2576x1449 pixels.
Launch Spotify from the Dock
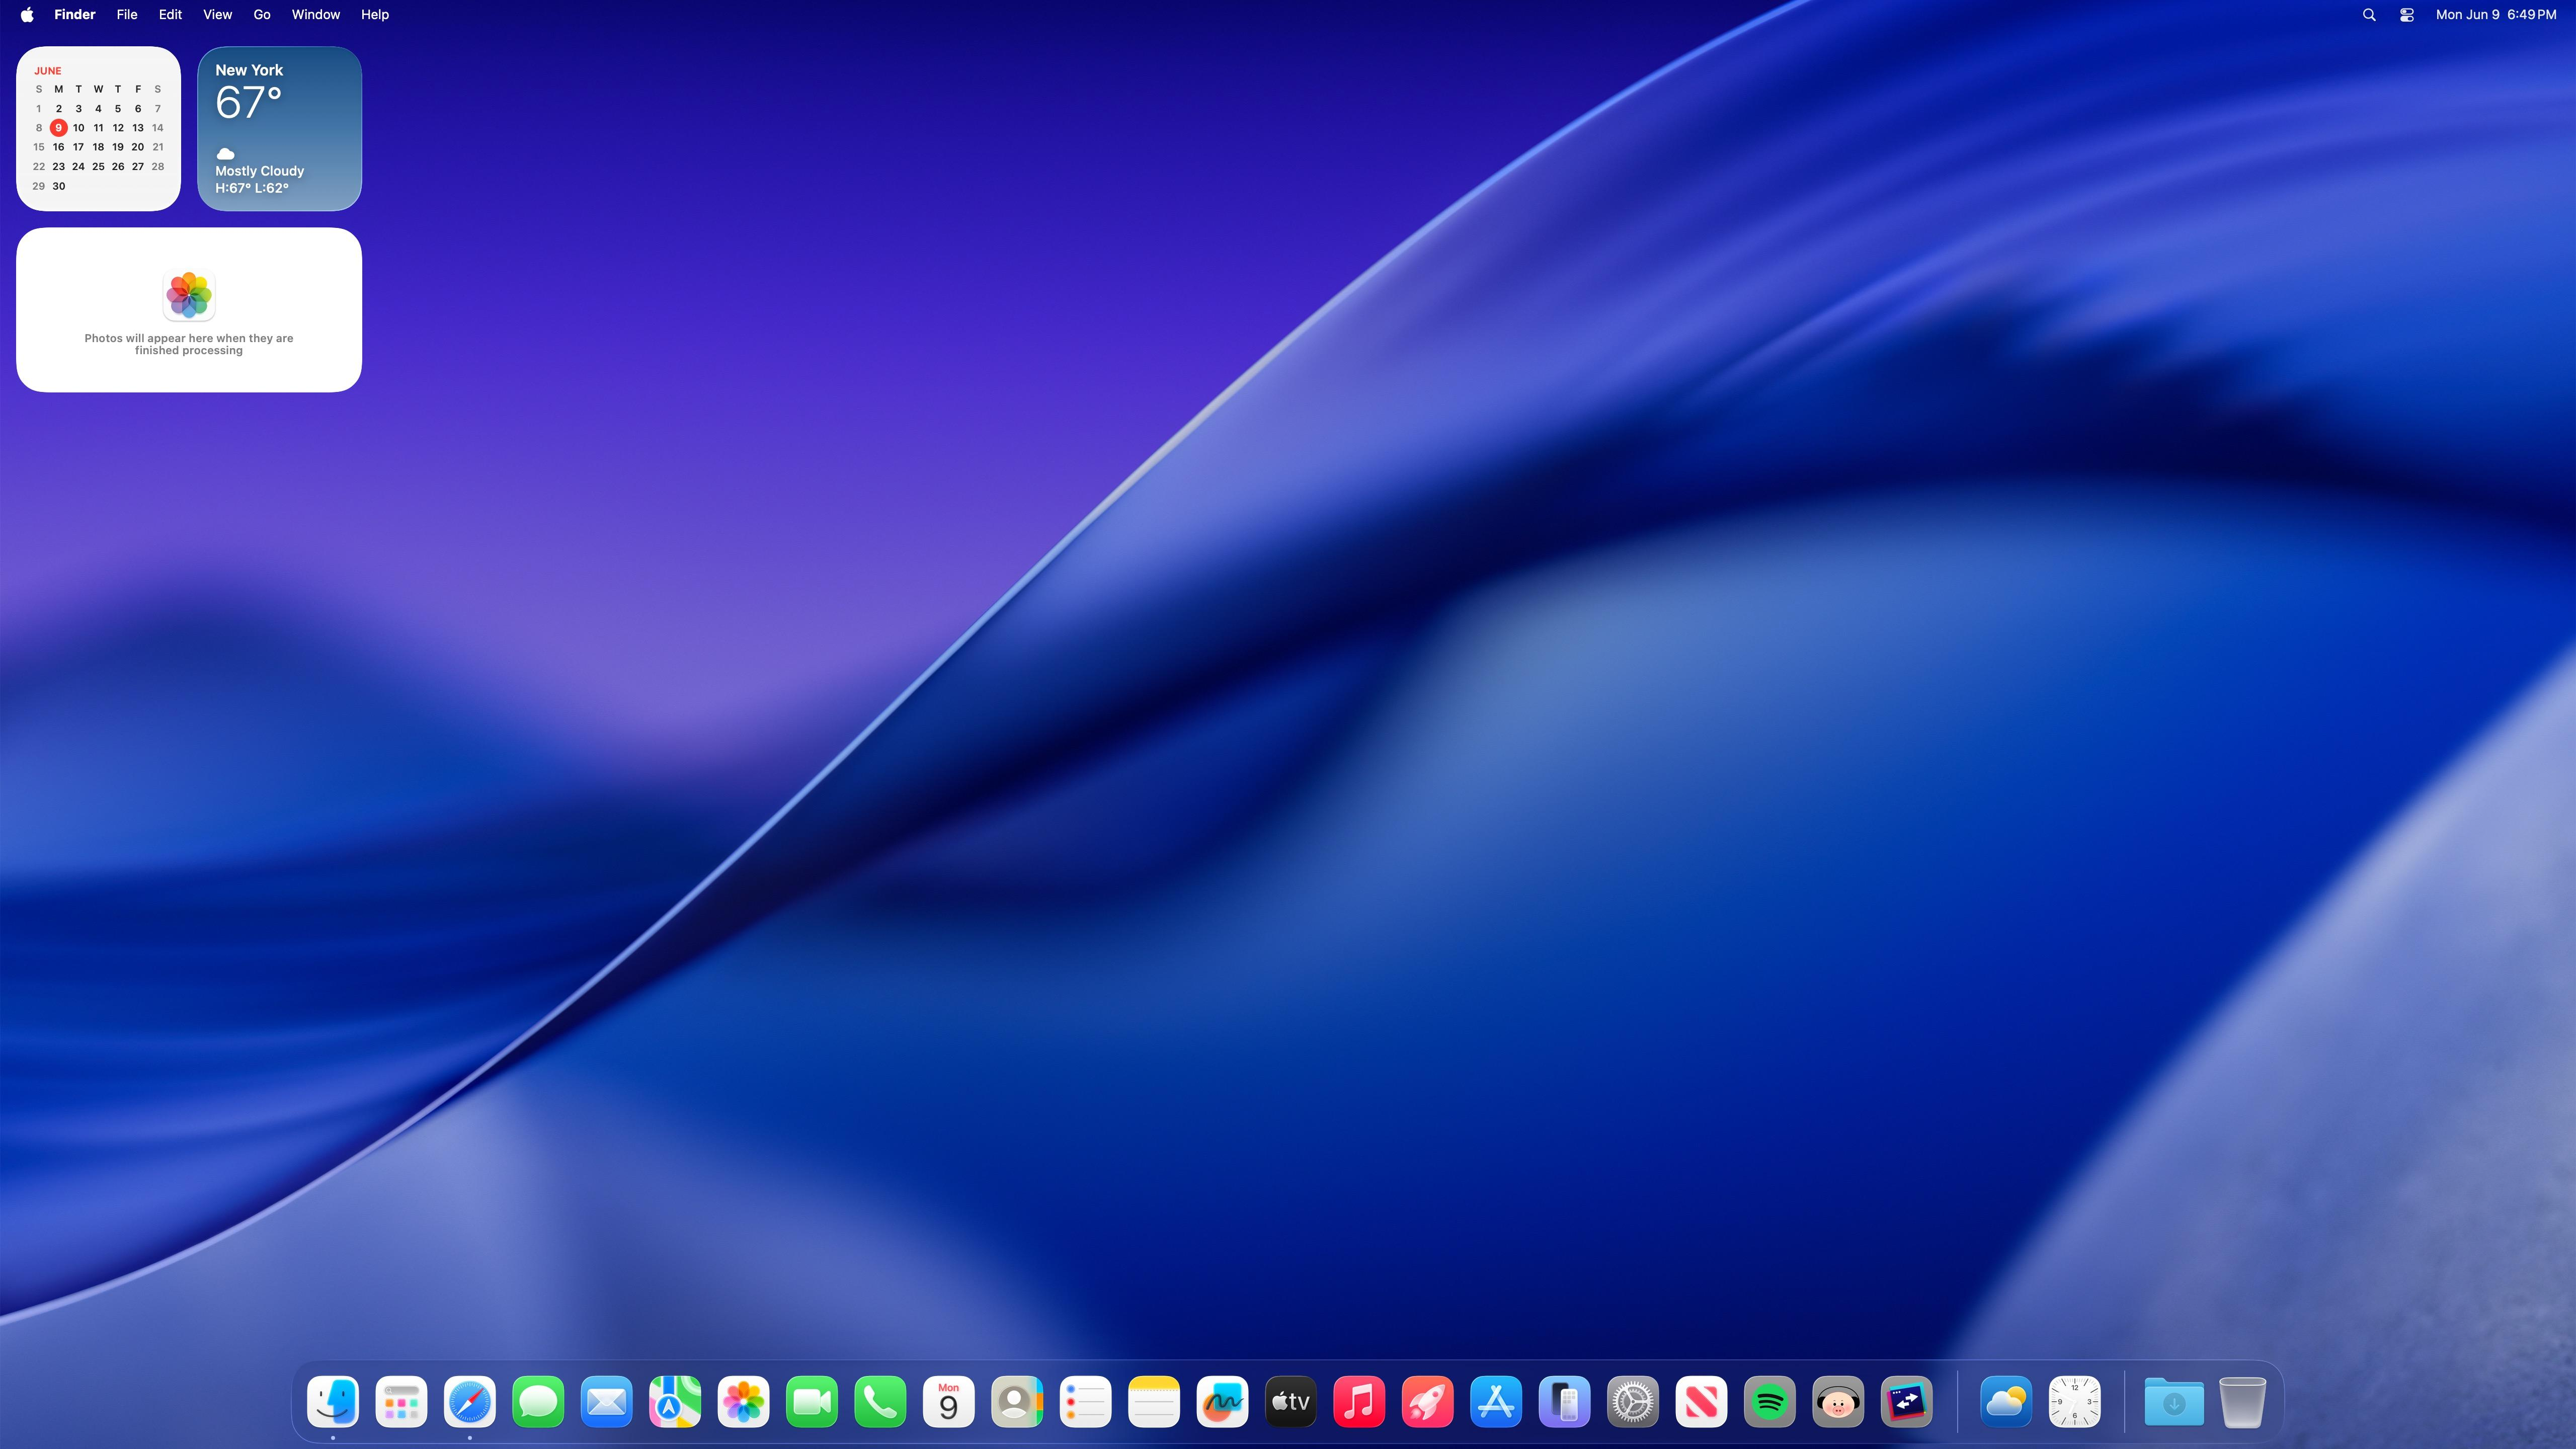tap(1769, 1402)
